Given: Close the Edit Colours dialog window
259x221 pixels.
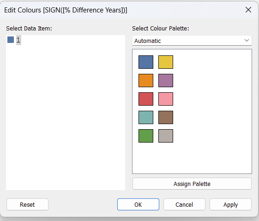Looking at the screenshot, I should [248, 10].
